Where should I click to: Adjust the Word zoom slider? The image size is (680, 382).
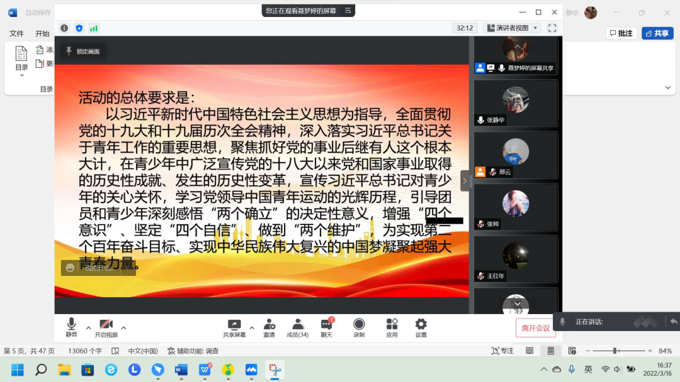615,351
